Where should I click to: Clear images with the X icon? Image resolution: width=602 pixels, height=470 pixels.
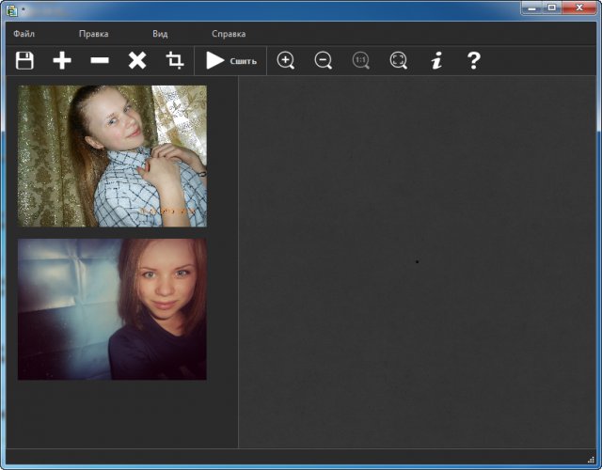(137, 61)
